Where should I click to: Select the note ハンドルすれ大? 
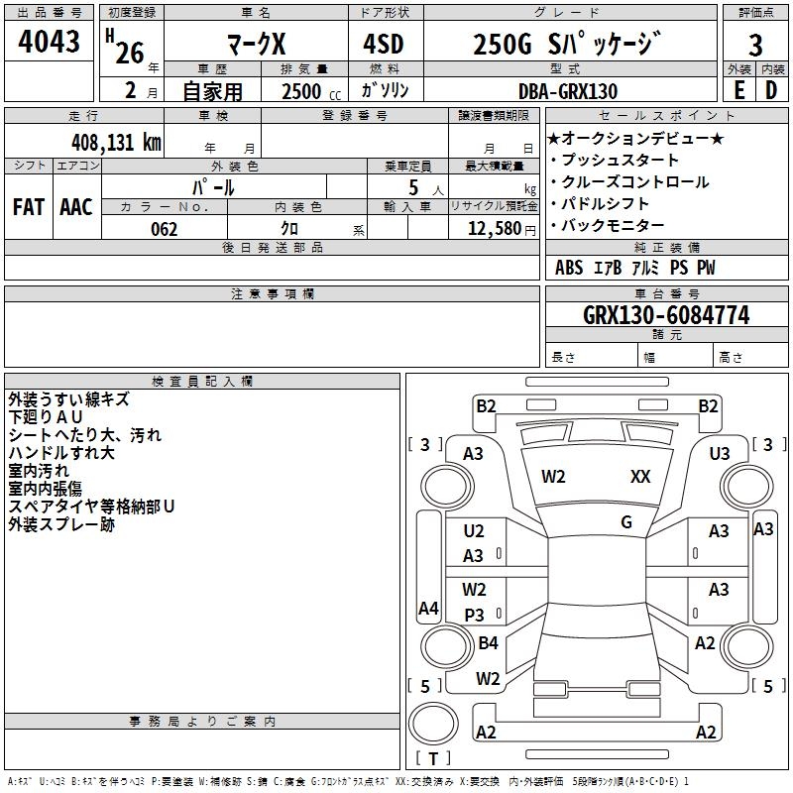pos(61,453)
